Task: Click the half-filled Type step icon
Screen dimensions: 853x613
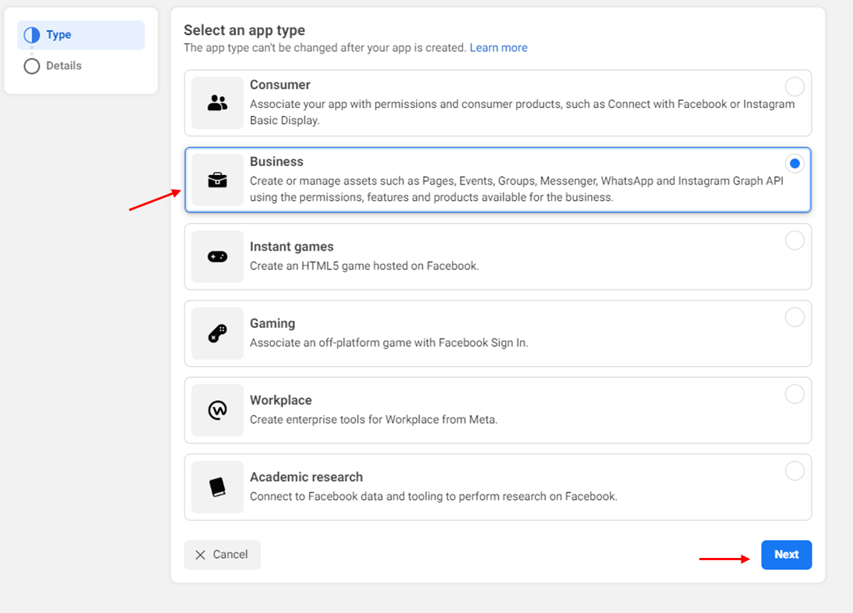Action: coord(32,35)
